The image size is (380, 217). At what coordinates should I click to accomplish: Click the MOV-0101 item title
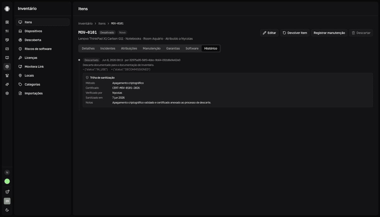pos(88,32)
